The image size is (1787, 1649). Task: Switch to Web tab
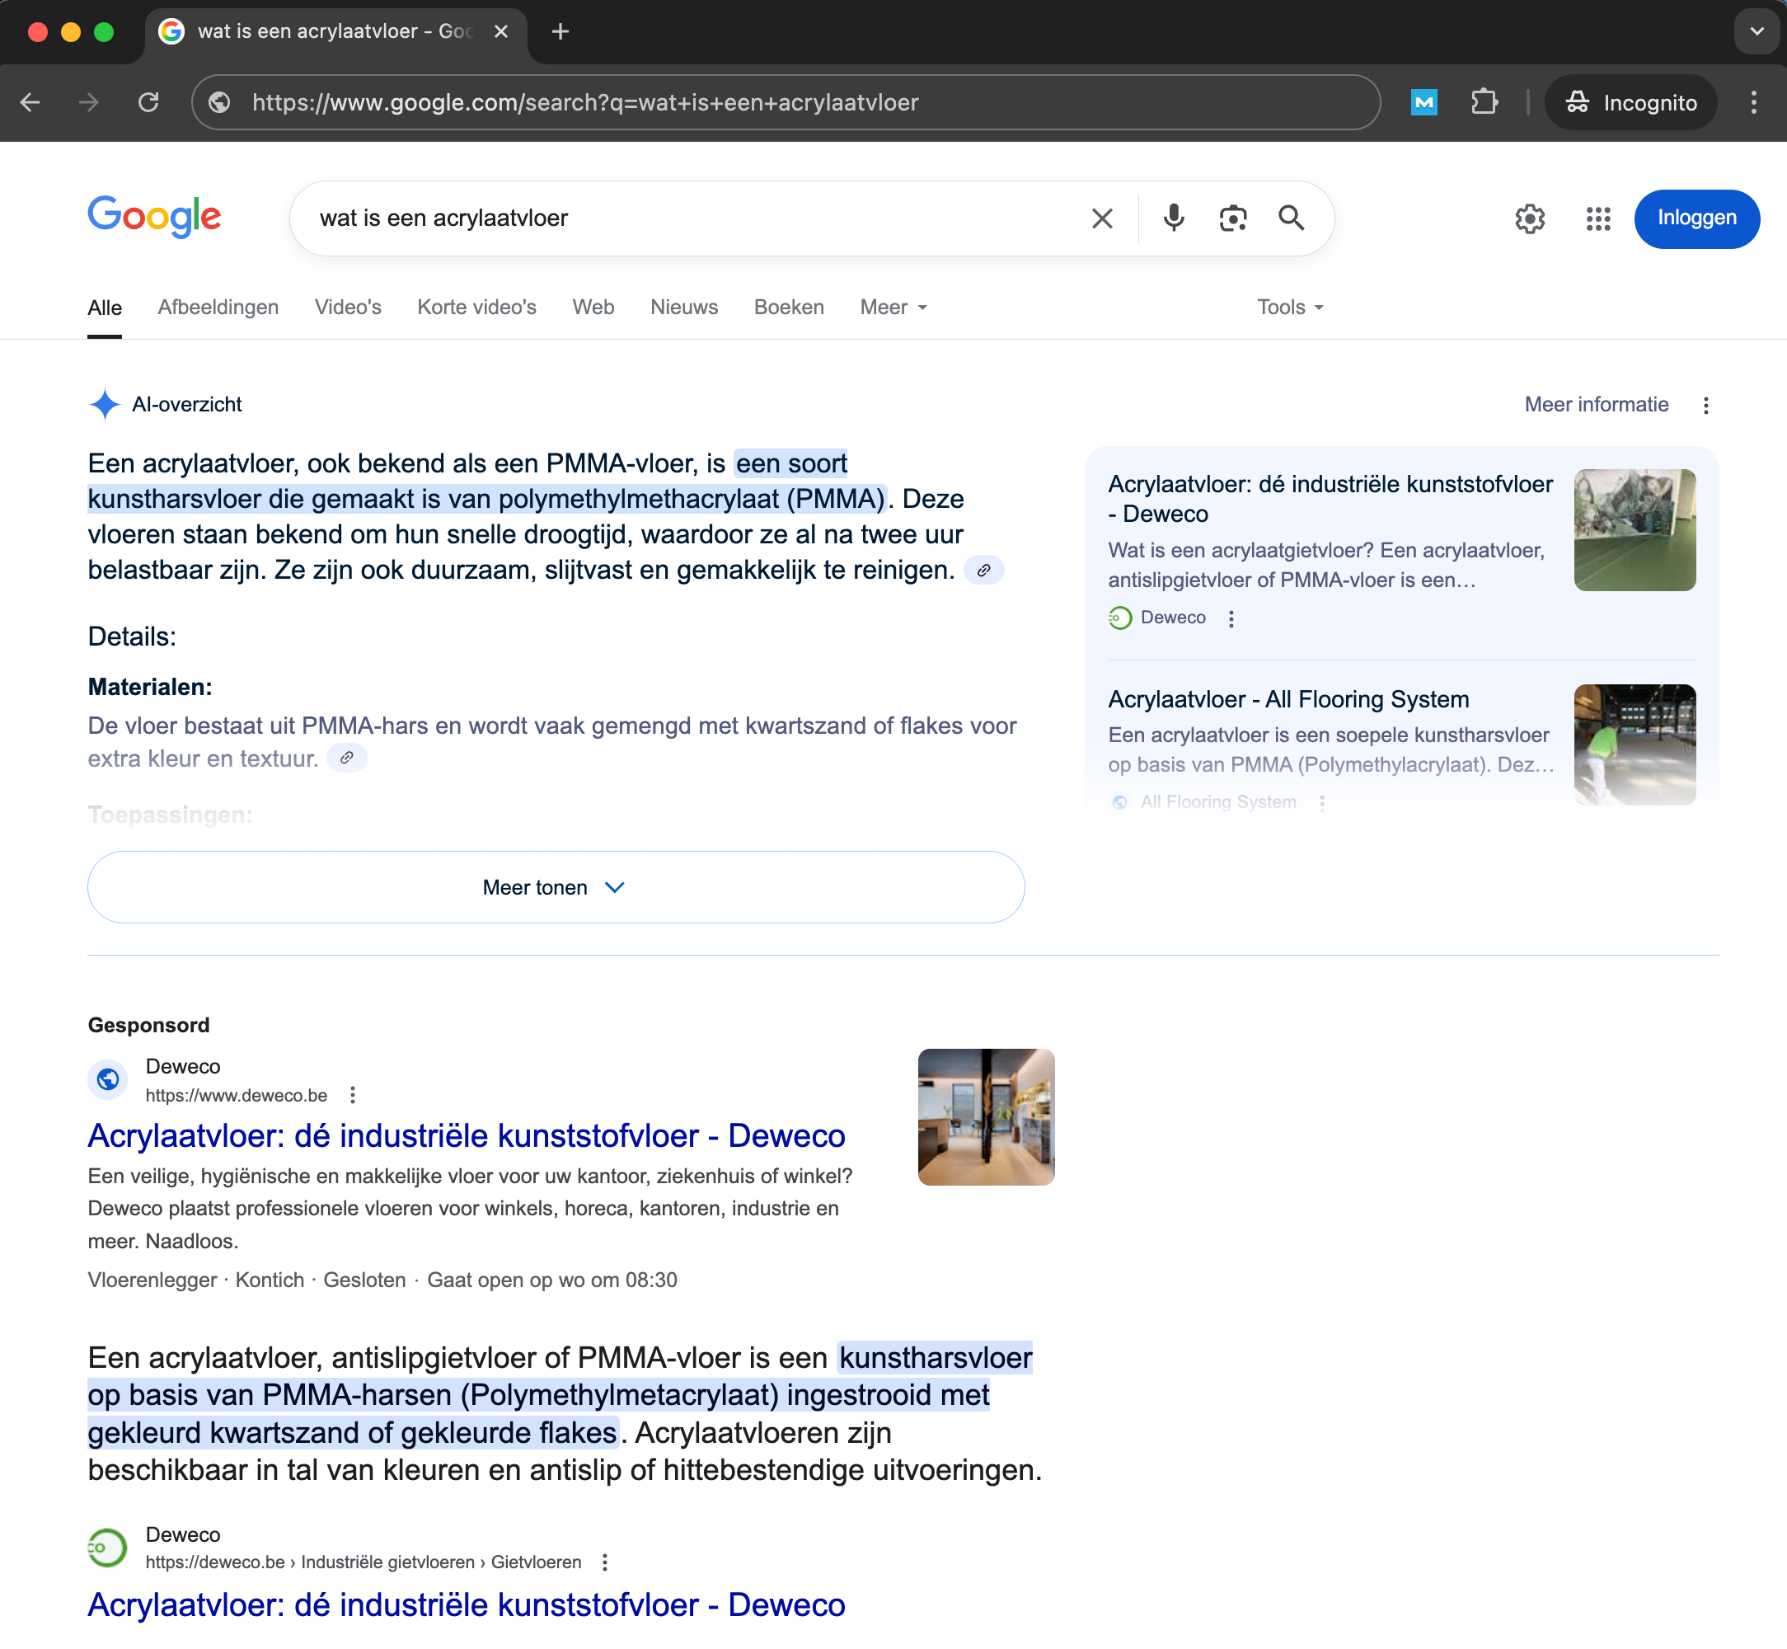pyautogui.click(x=593, y=308)
